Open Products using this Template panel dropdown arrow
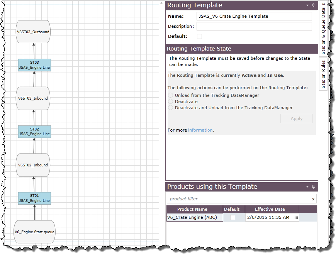Image resolution: width=336 pixels, height=254 pixels. click(x=307, y=187)
